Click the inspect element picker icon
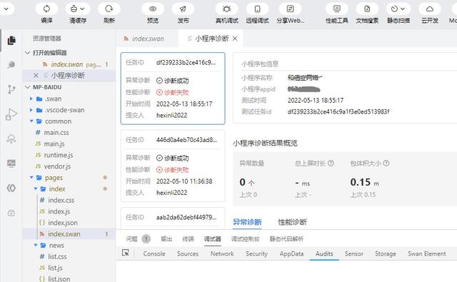The image size is (457, 282). point(126,253)
